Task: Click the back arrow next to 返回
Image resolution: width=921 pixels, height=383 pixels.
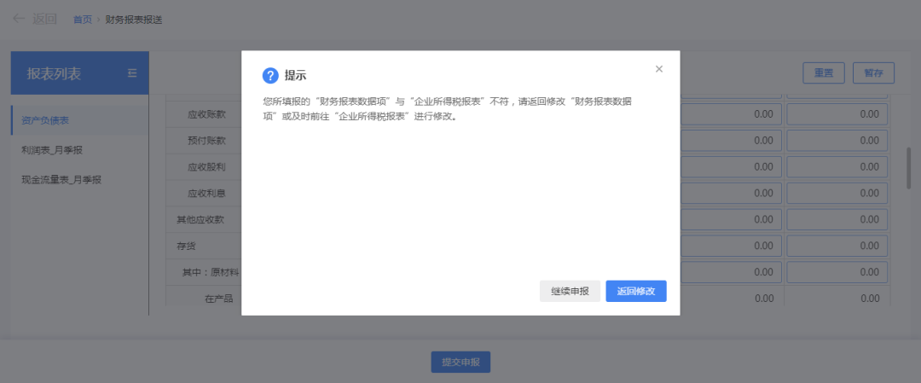Action: tap(19, 19)
